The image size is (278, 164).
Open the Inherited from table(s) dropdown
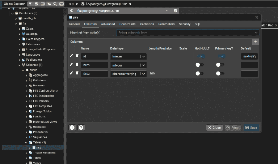coord(188,33)
